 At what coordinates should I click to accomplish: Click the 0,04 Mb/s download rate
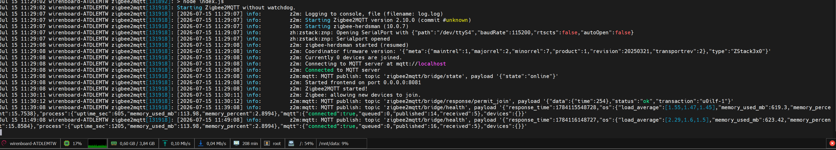[216, 144]
